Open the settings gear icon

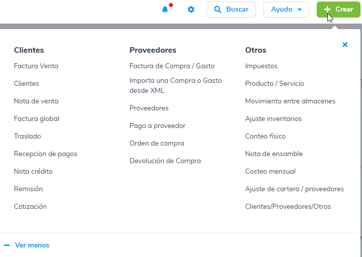[191, 10]
